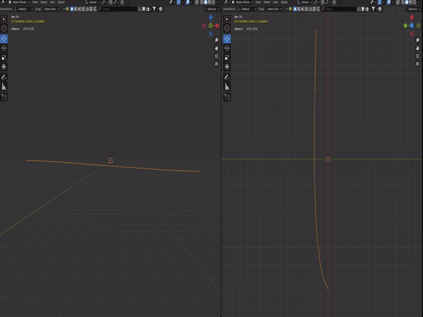Switch perspective/orthographic in left viewport
This screenshot has width=423, height=317.
[x=216, y=64]
